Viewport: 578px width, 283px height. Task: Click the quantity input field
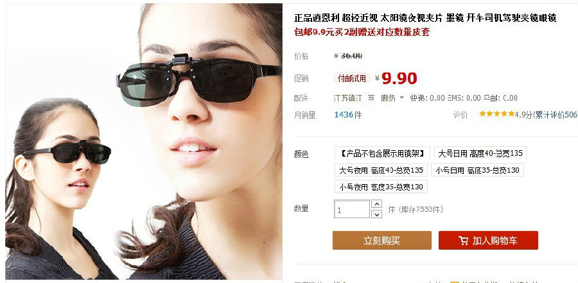(x=352, y=209)
